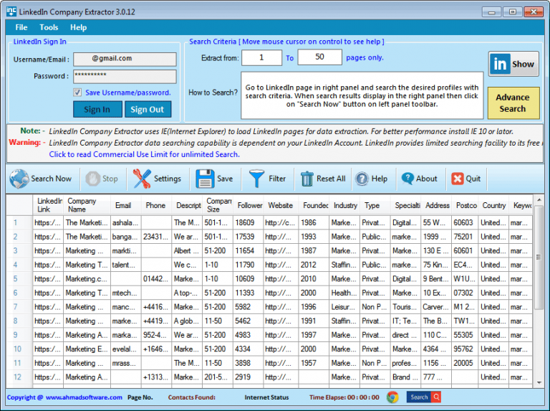Viewport: 550px width, 411px height.
Task: Open the Tools menu
Action: pos(49,27)
